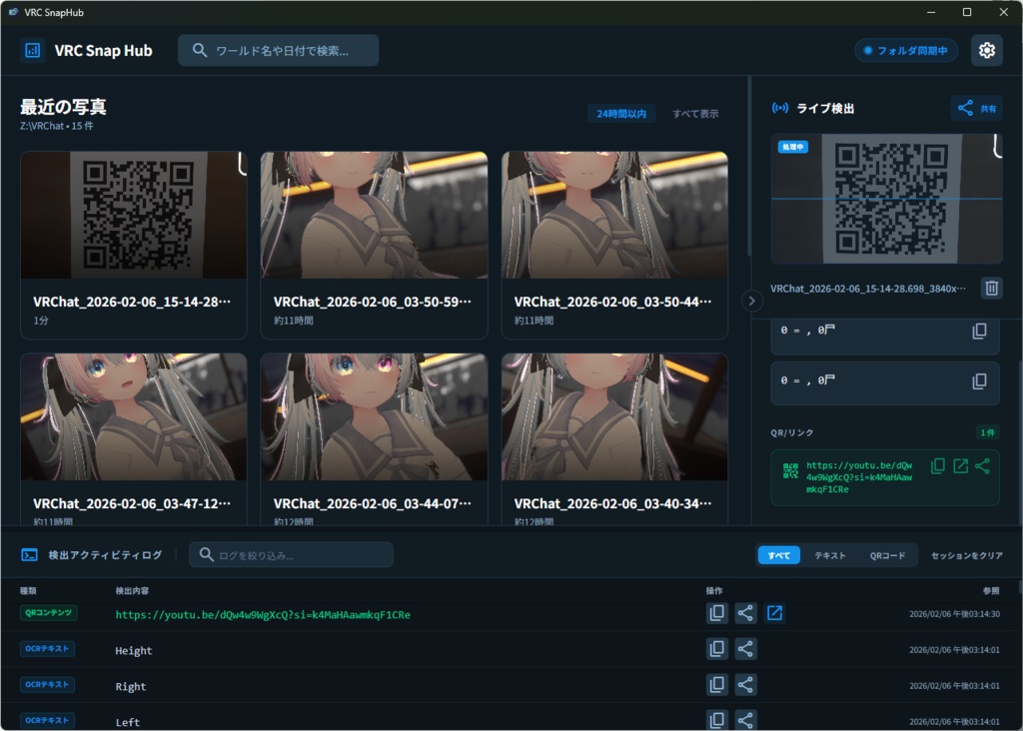Delete the detected photo via trash icon
The width and height of the screenshot is (1023, 731).
[x=991, y=288]
